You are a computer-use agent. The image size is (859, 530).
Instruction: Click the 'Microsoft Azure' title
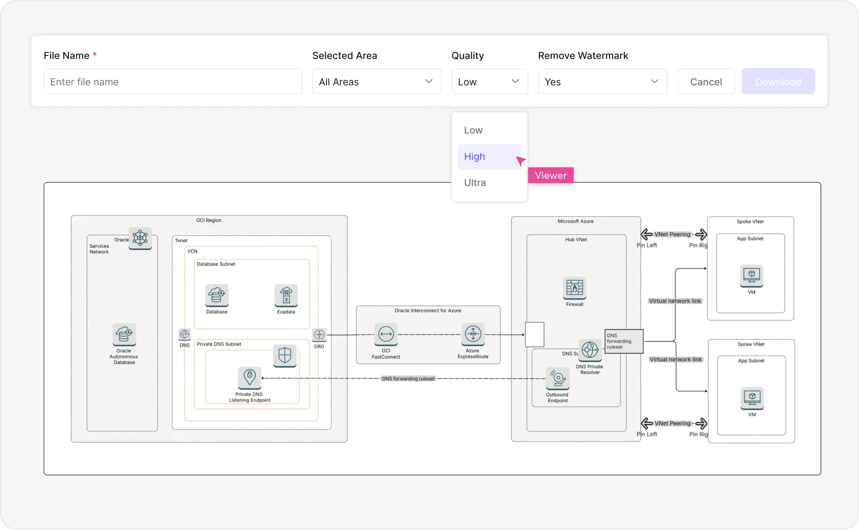click(575, 221)
